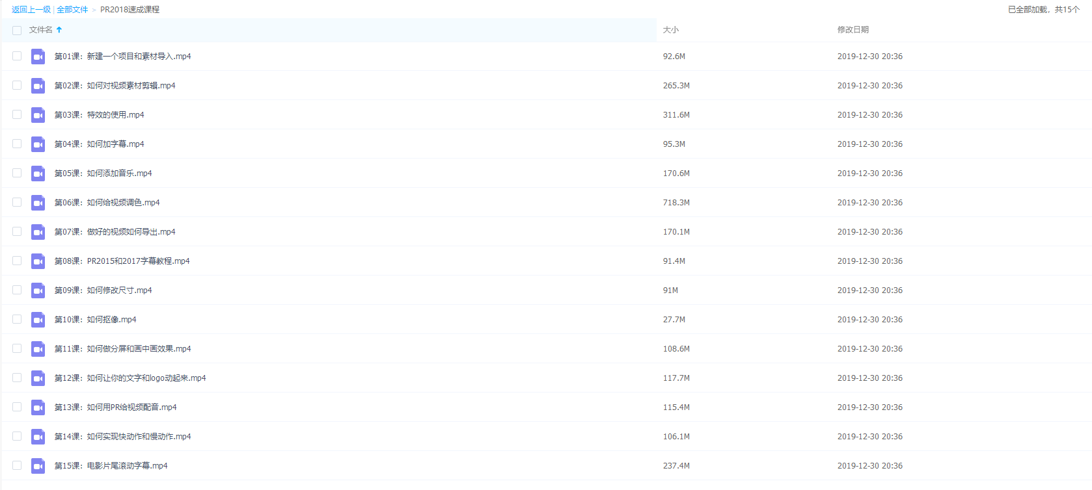Go back via 返回上一级 link
1092x490 pixels.
coord(31,10)
